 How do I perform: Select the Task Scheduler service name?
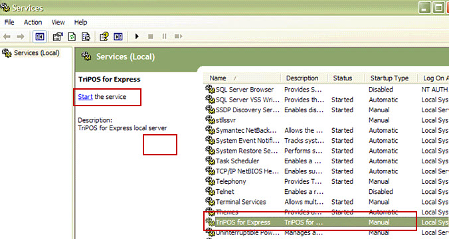[237, 161]
